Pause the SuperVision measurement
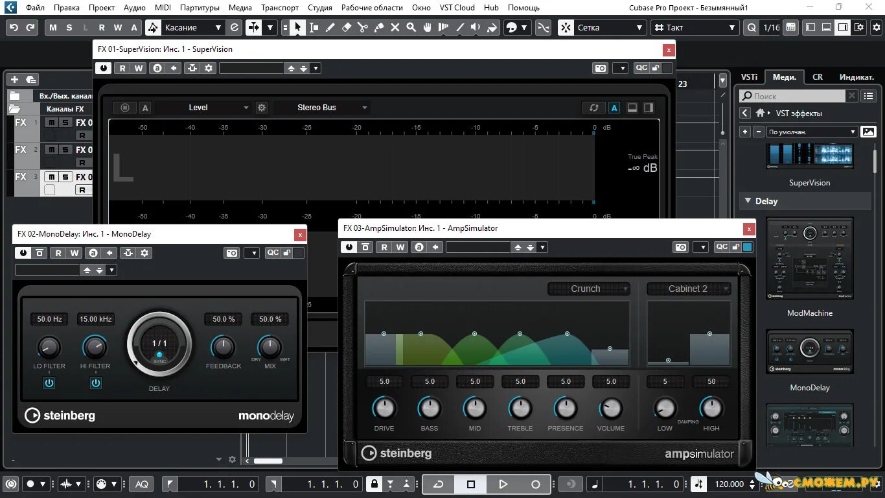885x498 pixels. pos(125,108)
